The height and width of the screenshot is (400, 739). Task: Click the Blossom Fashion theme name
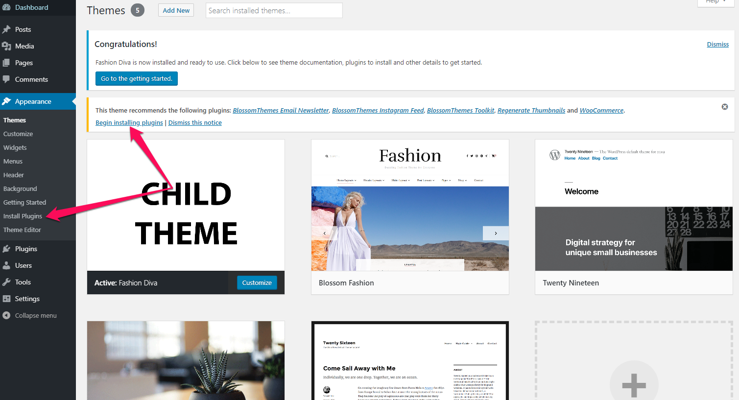coord(346,283)
